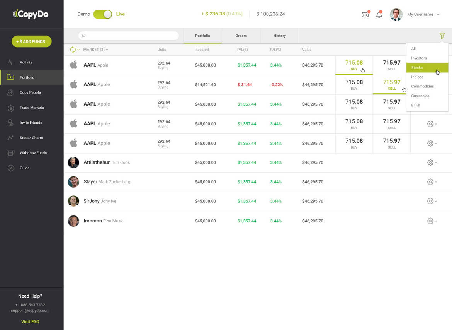The height and width of the screenshot is (330, 452).
Task: Select All in the filter menu
Action: click(427, 48)
